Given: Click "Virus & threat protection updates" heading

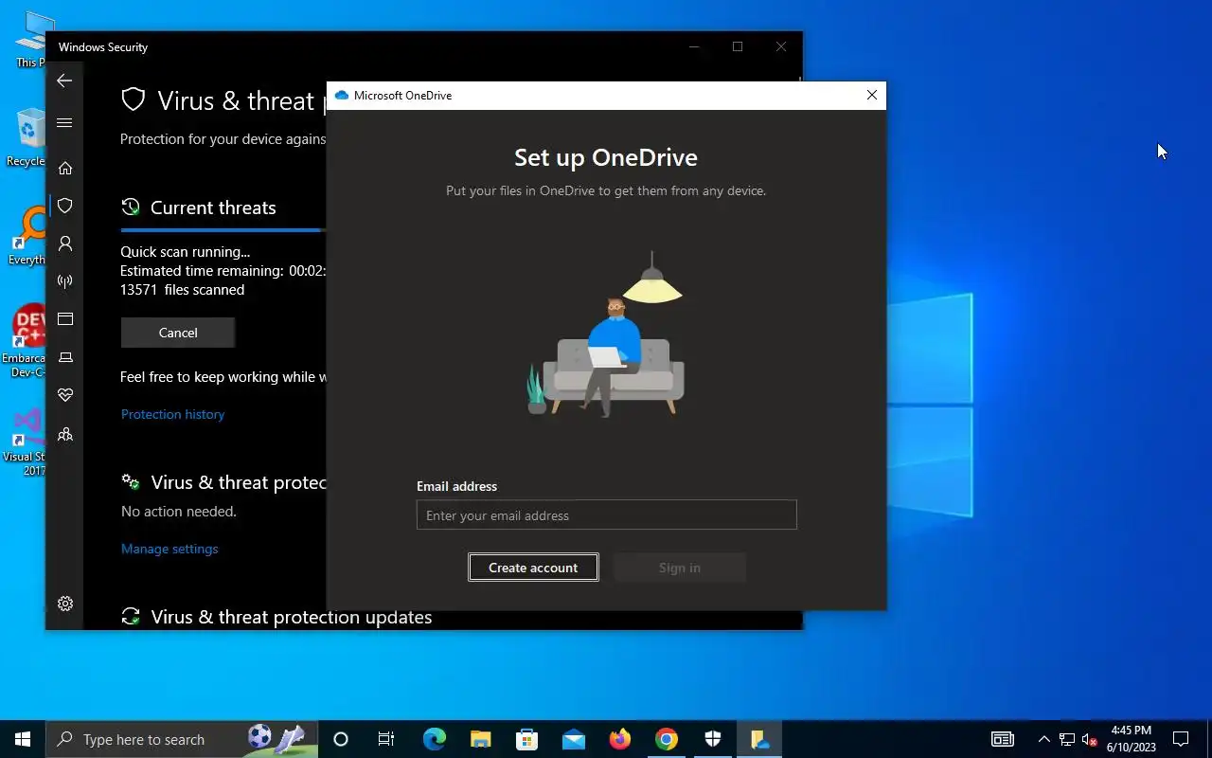Looking at the screenshot, I should (x=291, y=617).
